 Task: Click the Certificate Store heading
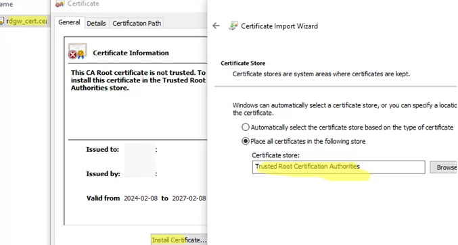243,63
